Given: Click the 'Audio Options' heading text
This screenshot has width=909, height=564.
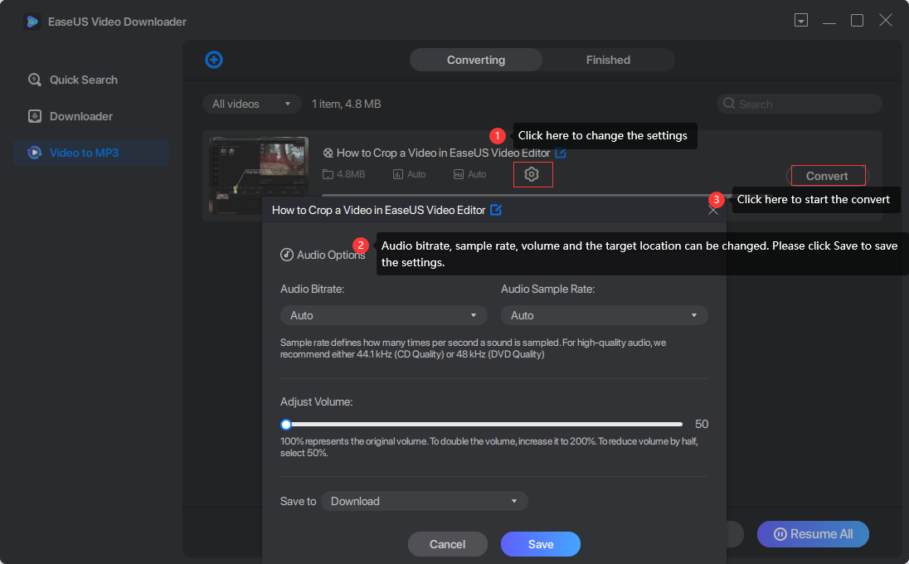Looking at the screenshot, I should (331, 255).
